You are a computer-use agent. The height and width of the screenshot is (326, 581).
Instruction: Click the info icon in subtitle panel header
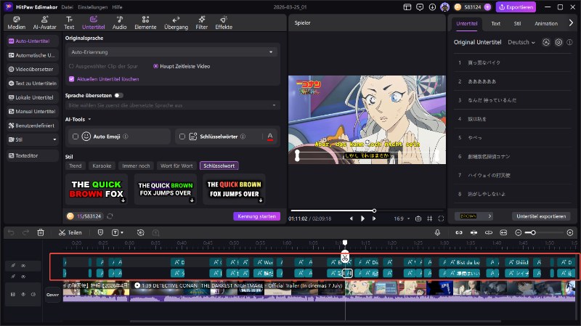569,42
